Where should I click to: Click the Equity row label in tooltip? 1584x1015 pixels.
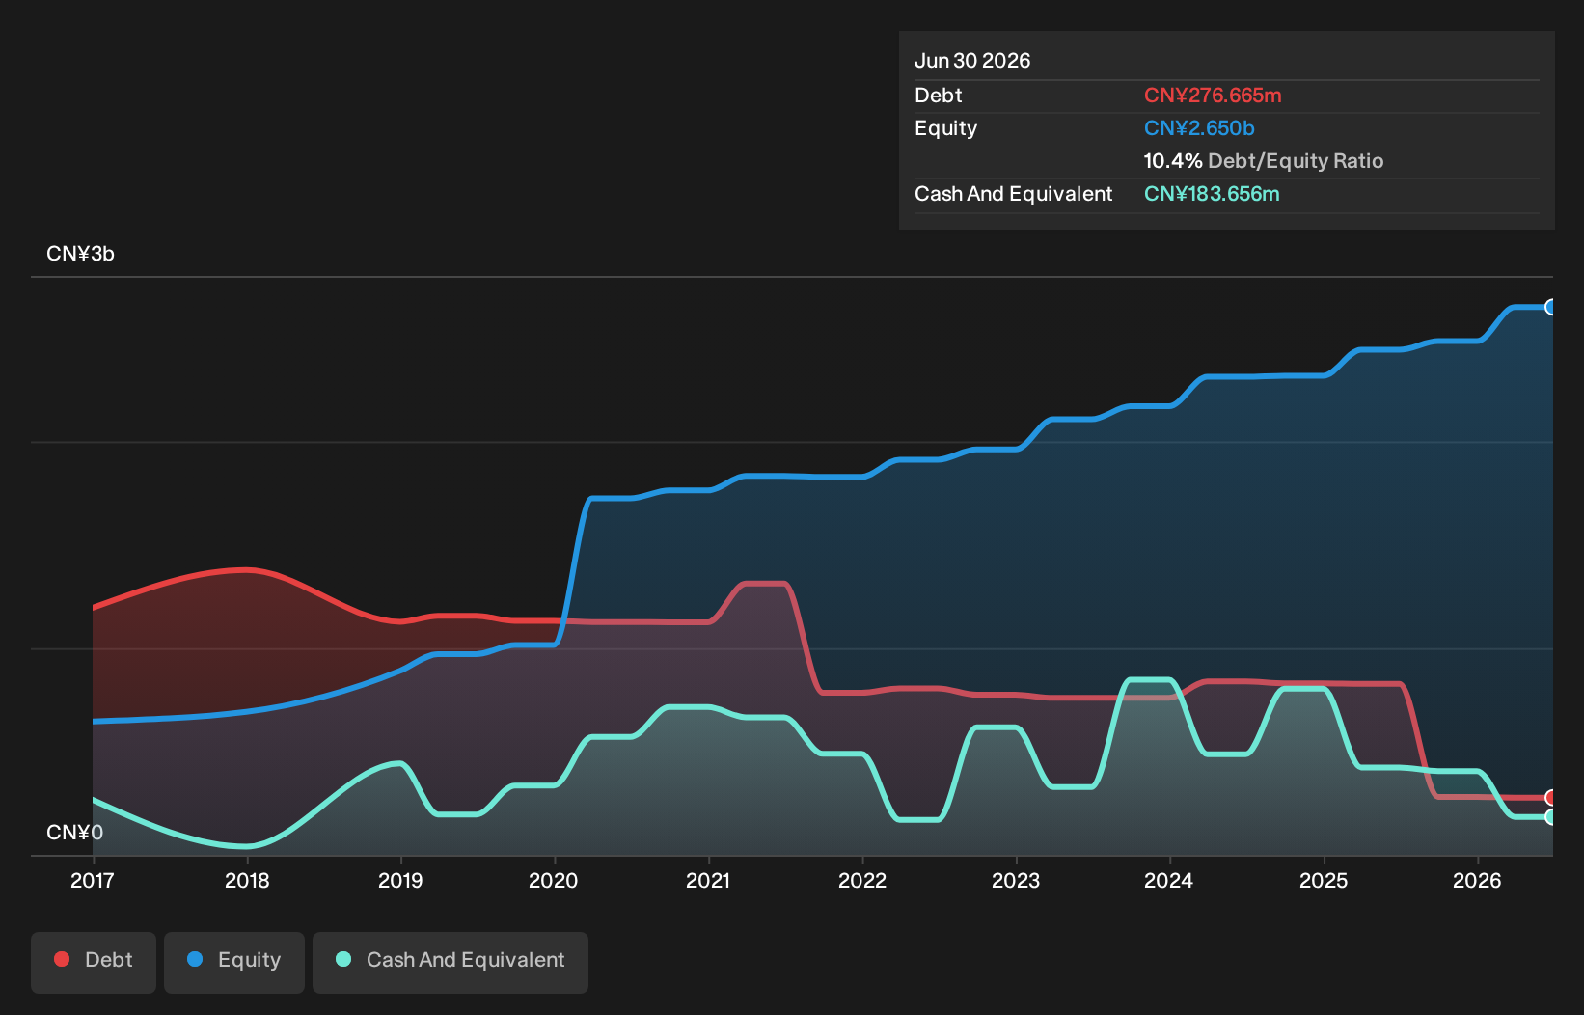point(945,128)
